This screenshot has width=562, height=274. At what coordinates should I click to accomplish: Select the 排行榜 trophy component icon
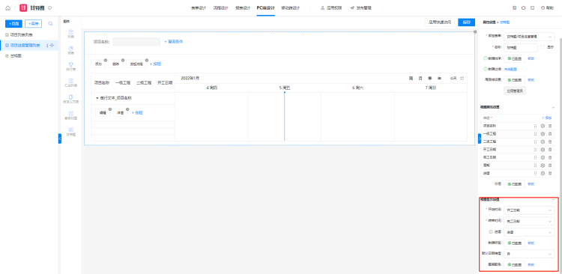71,64
